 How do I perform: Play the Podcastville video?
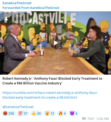coord(55,43)
